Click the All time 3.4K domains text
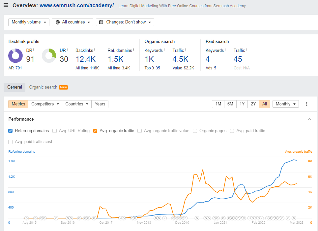 click(119, 68)
